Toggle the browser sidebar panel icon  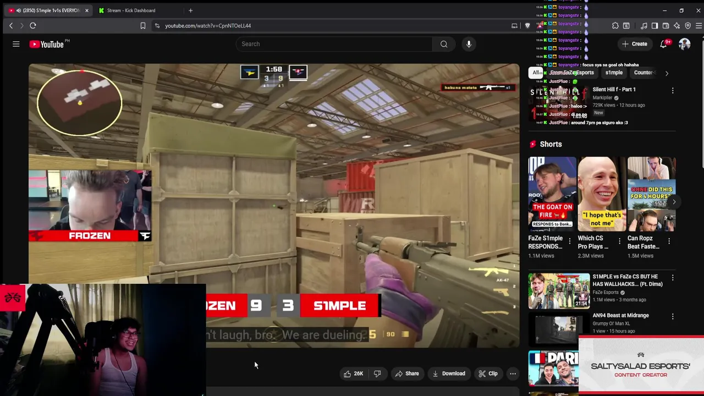tap(654, 25)
